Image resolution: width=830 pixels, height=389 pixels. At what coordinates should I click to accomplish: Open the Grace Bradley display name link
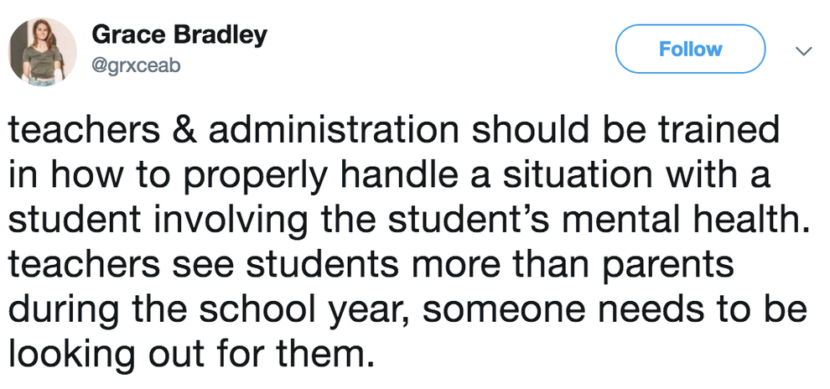tap(179, 34)
